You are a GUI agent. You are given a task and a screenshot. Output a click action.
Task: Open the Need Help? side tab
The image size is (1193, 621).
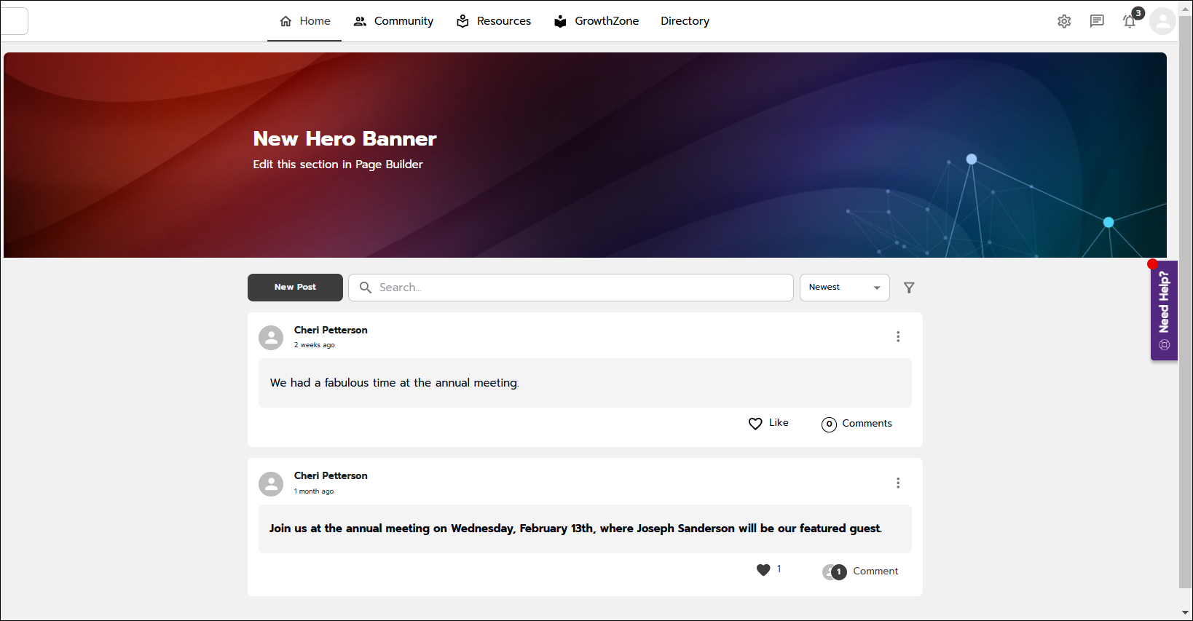(x=1164, y=310)
